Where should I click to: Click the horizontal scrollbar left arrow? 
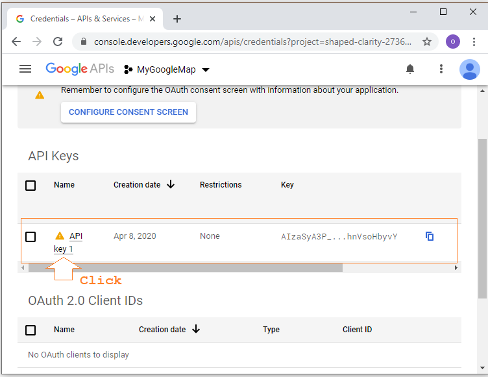pyautogui.click(x=23, y=268)
